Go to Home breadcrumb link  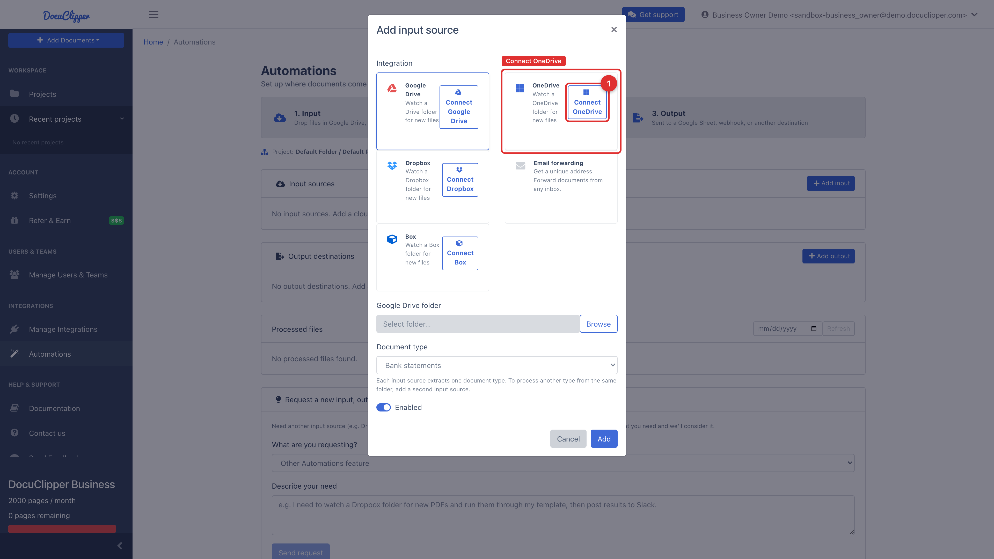tap(153, 42)
